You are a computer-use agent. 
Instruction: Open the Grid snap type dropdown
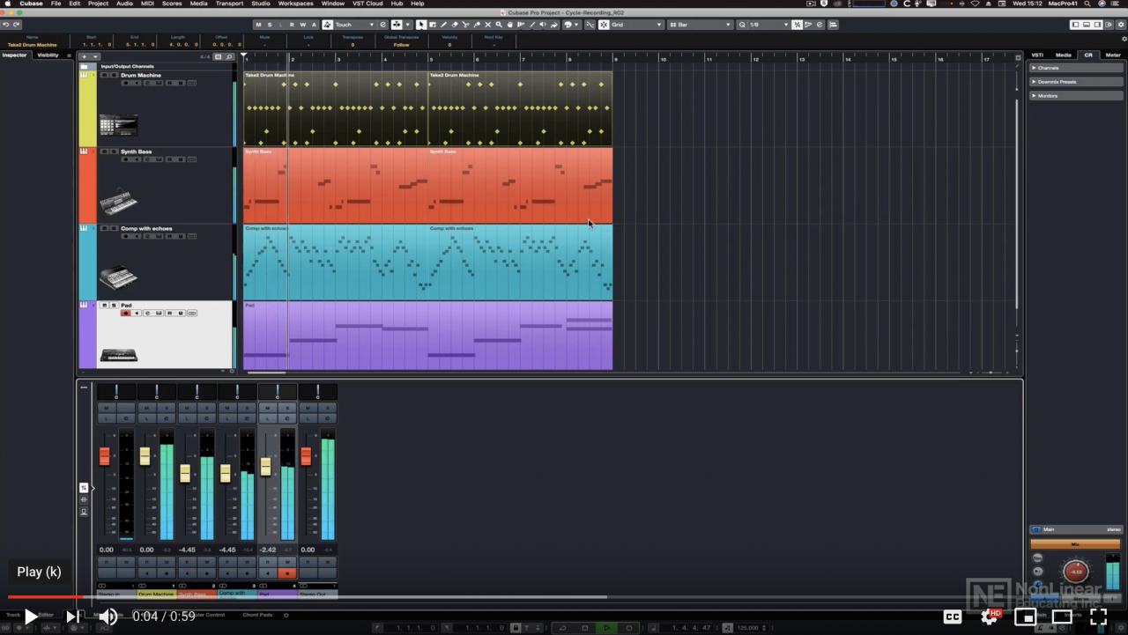[x=634, y=25]
